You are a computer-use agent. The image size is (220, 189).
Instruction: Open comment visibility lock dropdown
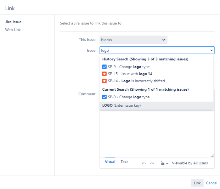point(165,163)
